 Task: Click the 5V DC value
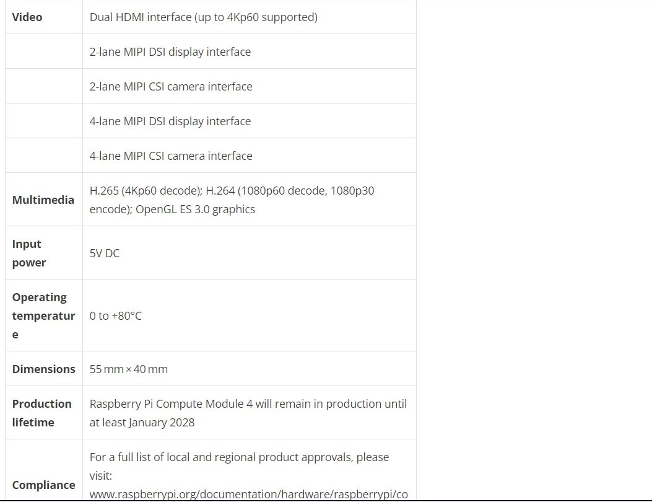click(x=105, y=253)
